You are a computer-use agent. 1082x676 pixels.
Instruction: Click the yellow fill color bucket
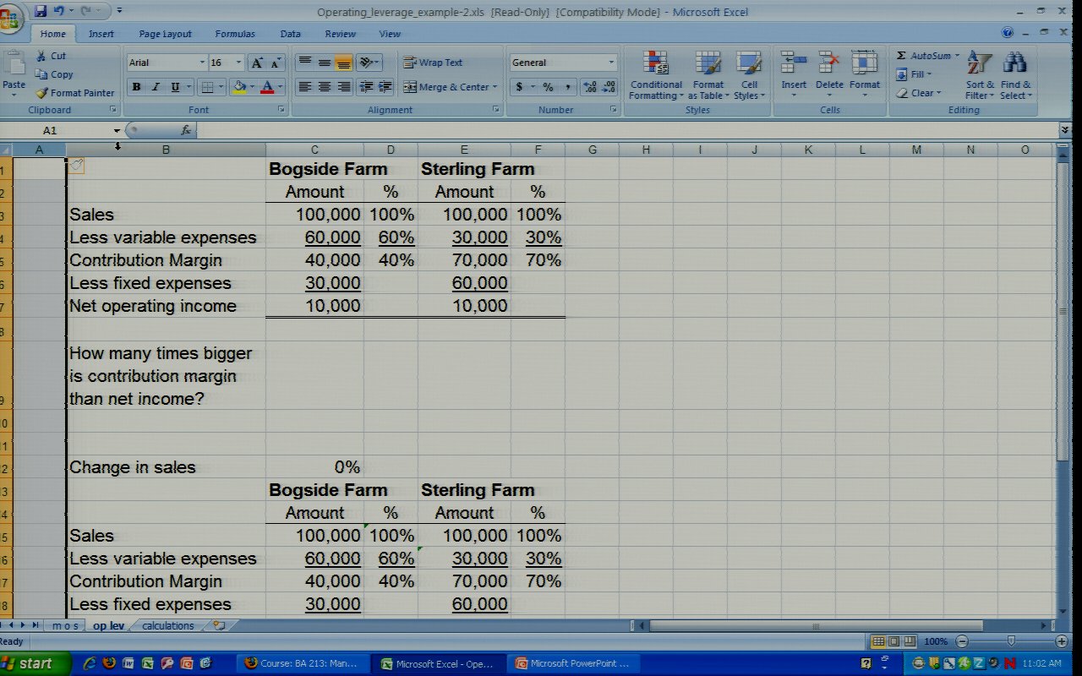click(239, 87)
